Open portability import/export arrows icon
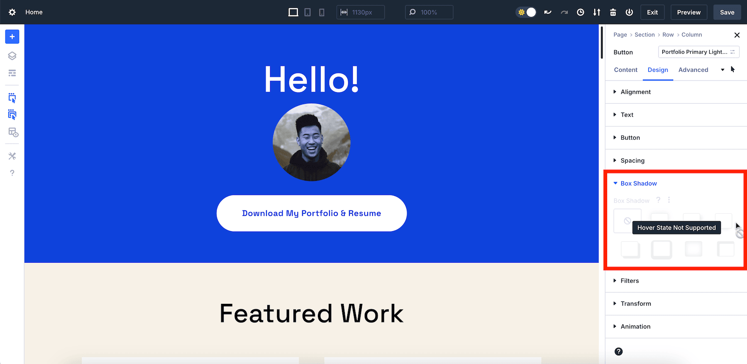Screen dimensions: 747x364 (x=597, y=12)
